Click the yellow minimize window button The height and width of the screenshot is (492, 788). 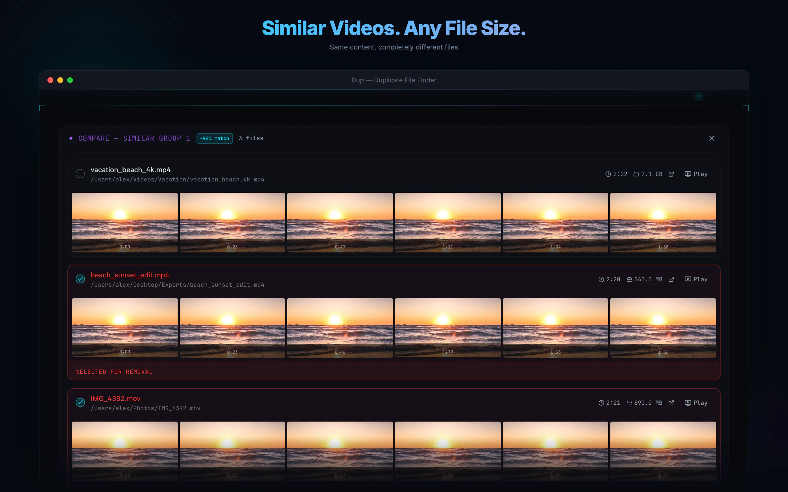[x=60, y=80]
